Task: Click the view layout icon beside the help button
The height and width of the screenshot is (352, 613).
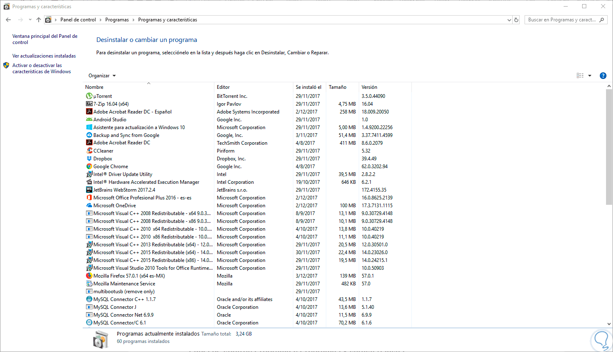Action: 580,76
